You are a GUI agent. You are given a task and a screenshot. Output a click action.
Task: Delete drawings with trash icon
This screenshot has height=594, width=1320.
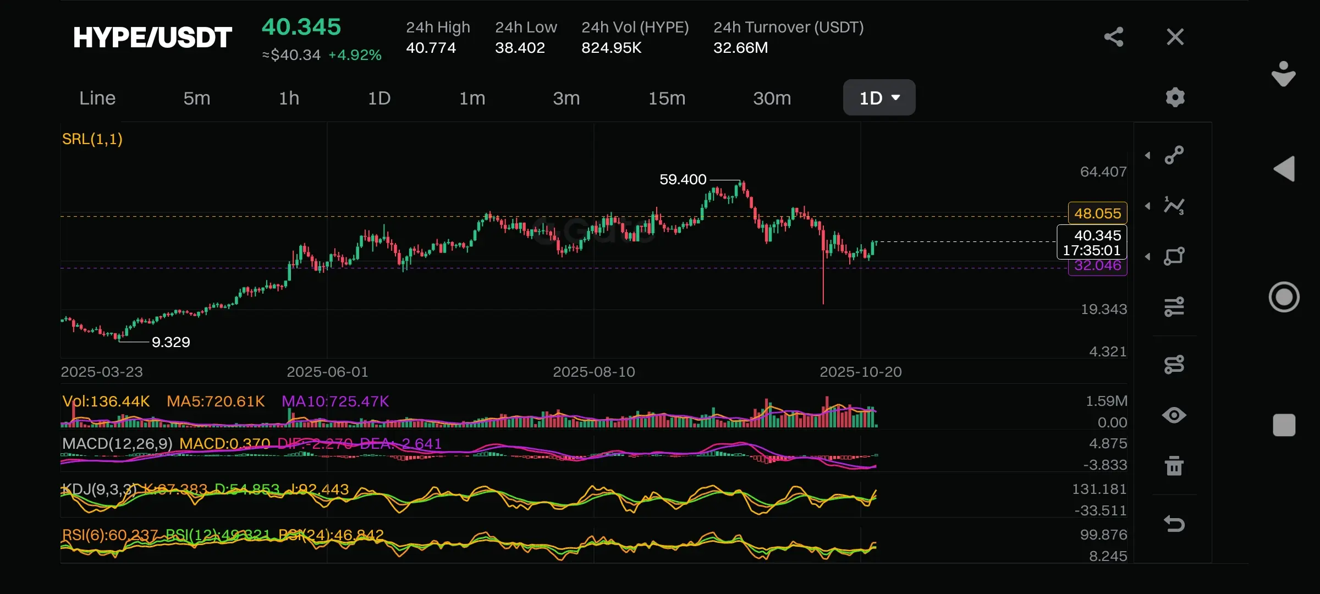(1174, 466)
